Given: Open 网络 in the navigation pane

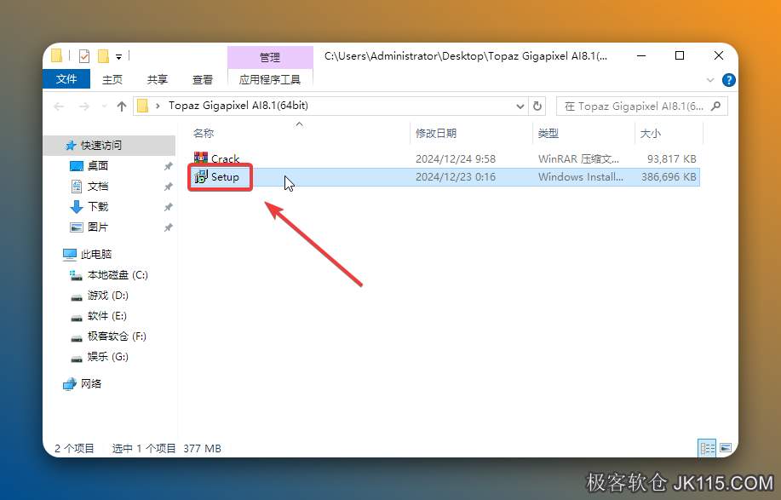Looking at the screenshot, I should [91, 383].
